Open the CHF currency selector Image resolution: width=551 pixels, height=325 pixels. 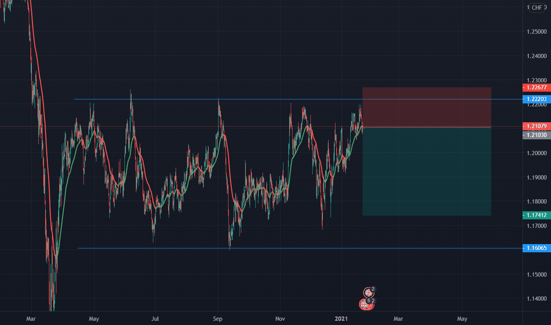(537, 7)
